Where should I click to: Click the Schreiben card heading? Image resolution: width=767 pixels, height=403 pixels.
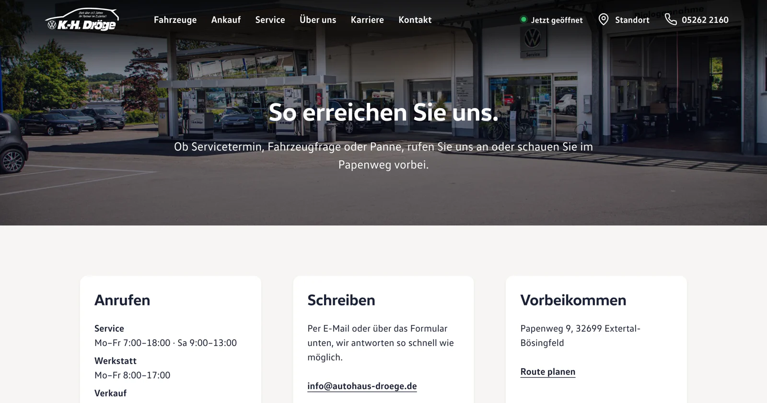coord(341,300)
